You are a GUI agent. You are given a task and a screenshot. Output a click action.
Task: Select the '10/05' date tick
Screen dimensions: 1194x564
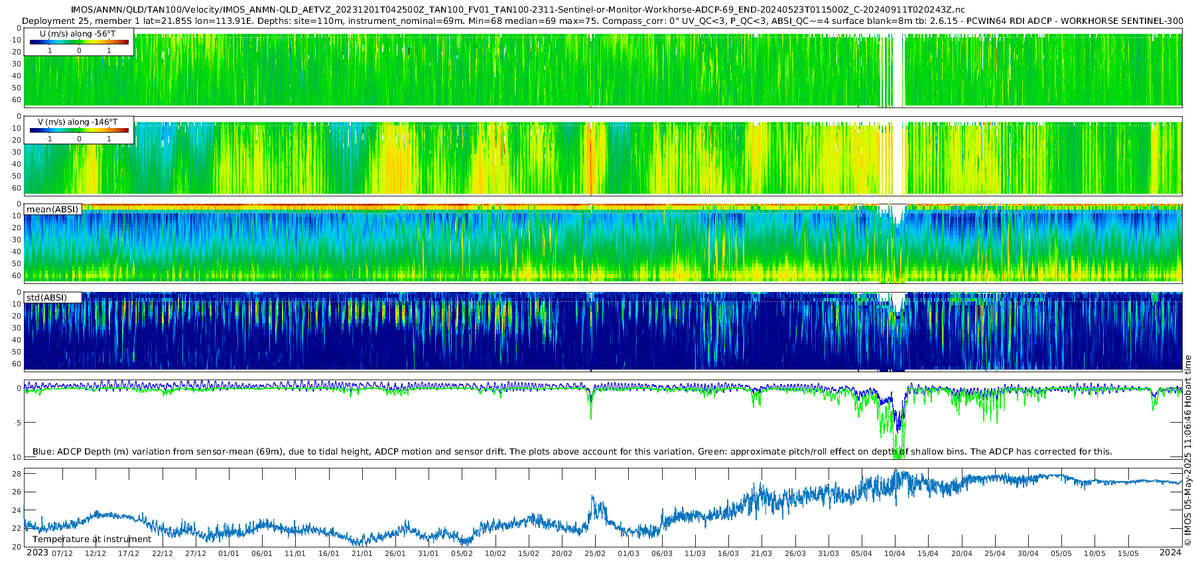tap(1095, 554)
